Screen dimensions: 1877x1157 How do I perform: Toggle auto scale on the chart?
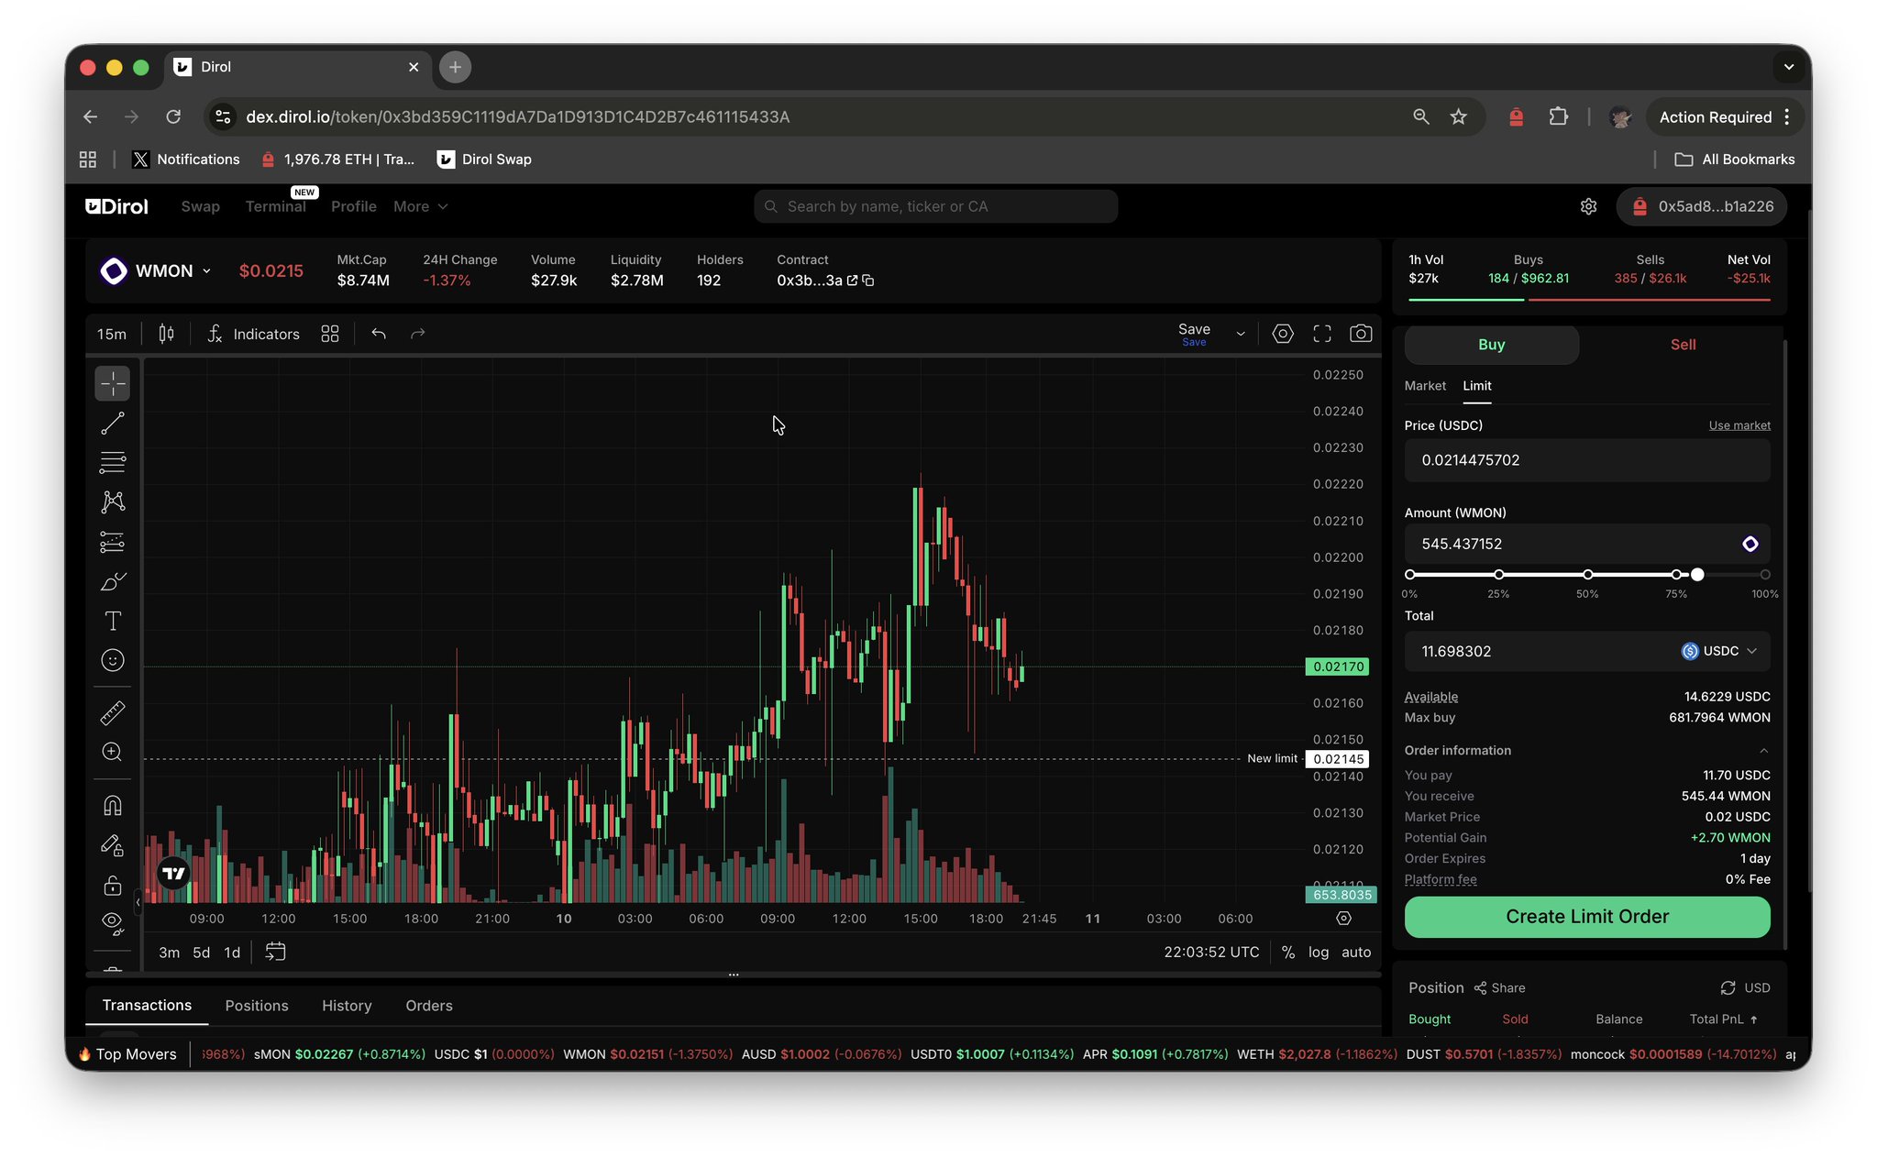coord(1355,953)
